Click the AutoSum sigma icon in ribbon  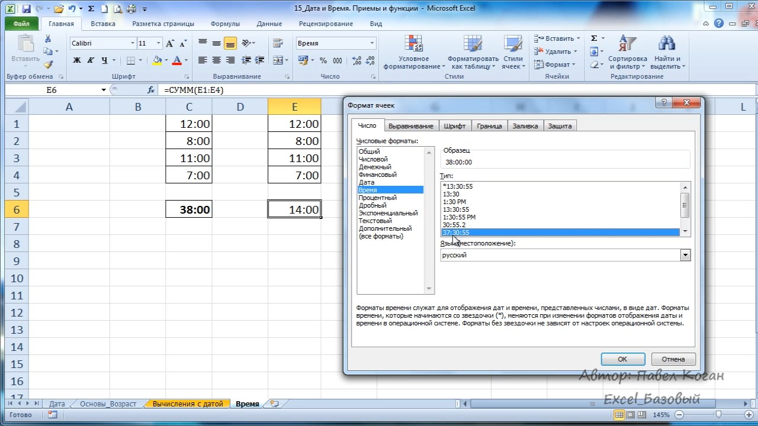[594, 38]
